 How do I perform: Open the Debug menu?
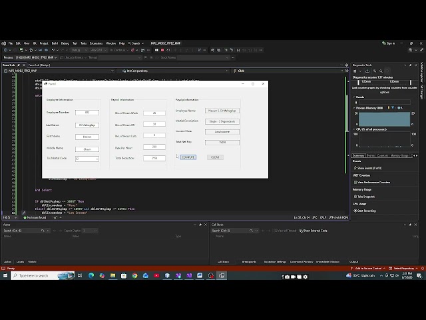point(65,43)
